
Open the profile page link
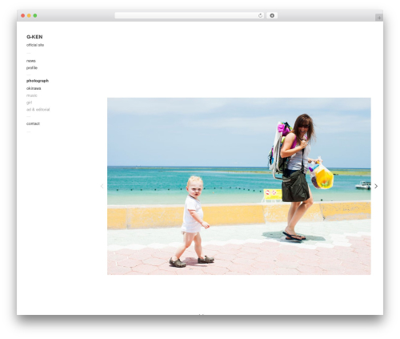(32, 68)
